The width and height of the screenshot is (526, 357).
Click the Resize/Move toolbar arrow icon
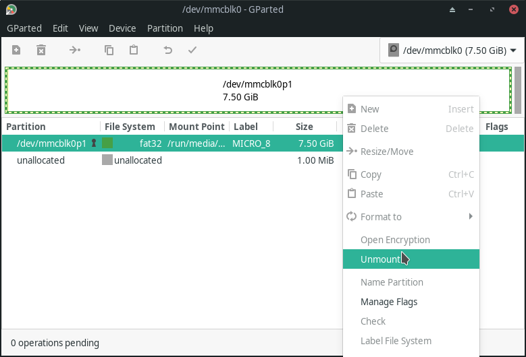(74, 51)
